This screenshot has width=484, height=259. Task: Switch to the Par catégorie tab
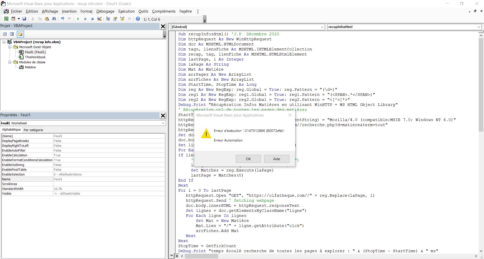click(33, 130)
